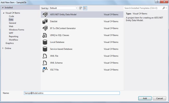Select the General category
The width and height of the screenshot is (169, 103).
point(12,23)
